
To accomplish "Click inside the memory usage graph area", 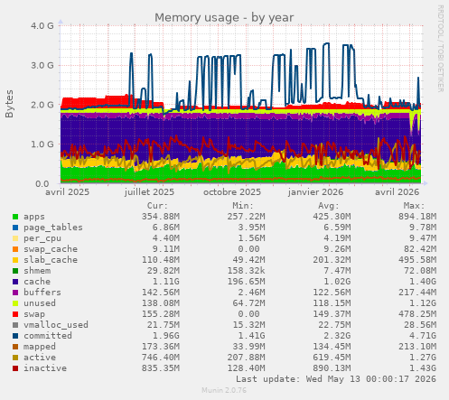I will pos(241,104).
